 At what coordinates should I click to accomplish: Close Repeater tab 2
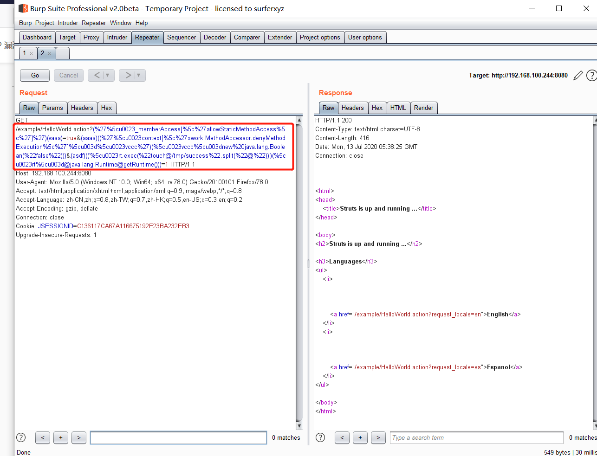50,54
